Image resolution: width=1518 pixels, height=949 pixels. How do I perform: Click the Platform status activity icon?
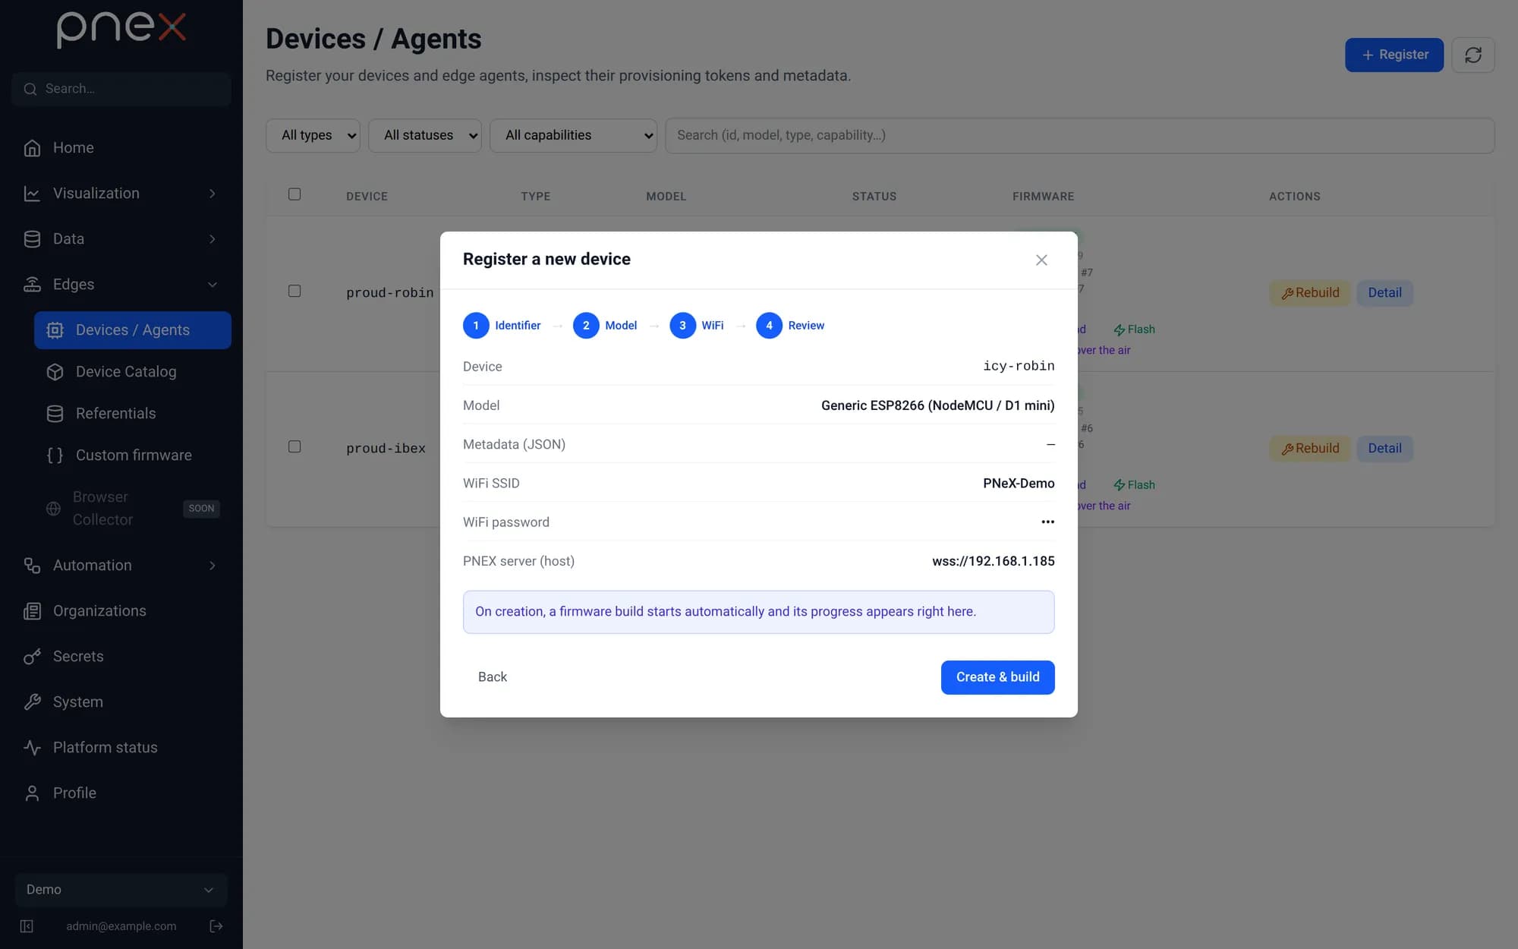[x=32, y=748]
